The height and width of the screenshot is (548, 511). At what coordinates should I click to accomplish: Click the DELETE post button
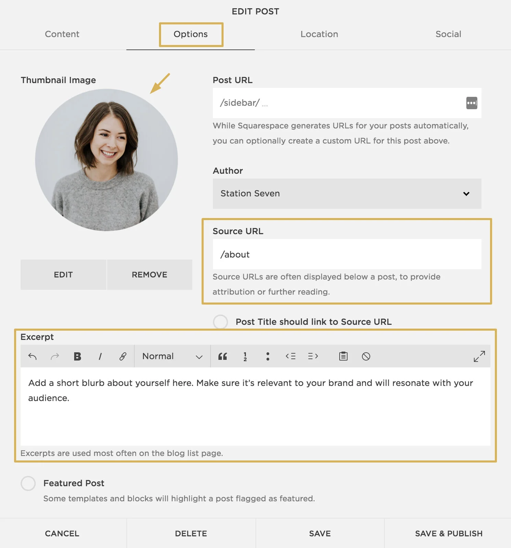(x=191, y=534)
